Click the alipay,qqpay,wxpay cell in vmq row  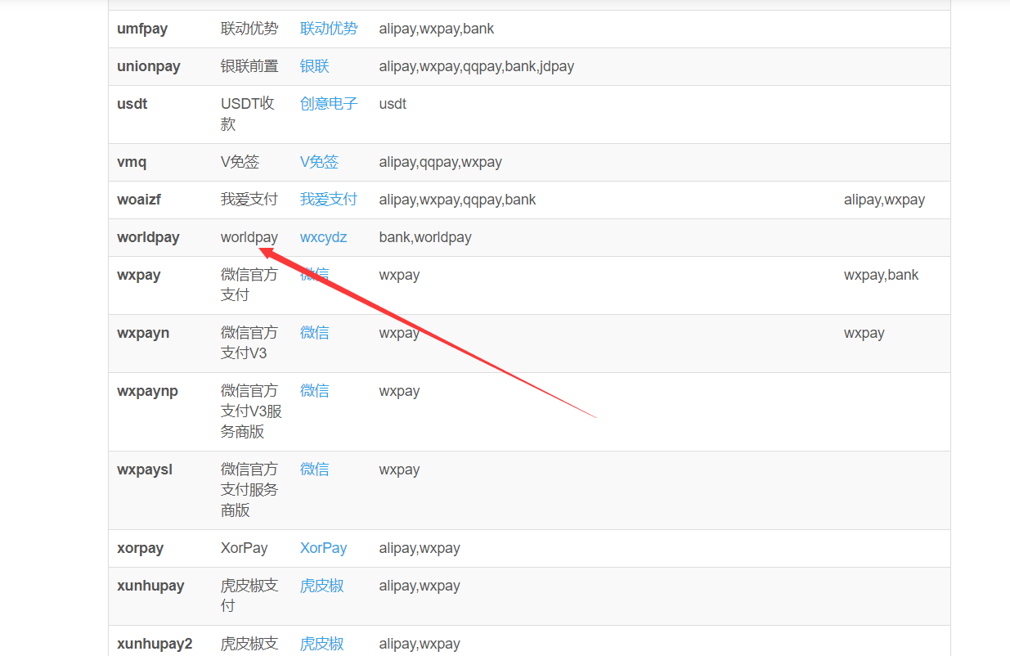pos(441,162)
